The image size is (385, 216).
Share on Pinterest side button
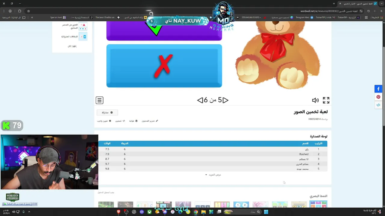(x=378, y=97)
